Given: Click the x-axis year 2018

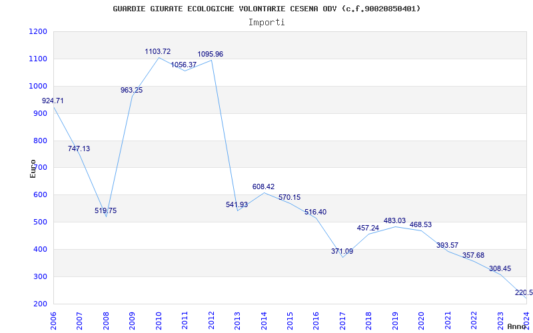Looking at the screenshot, I should coord(368,321).
